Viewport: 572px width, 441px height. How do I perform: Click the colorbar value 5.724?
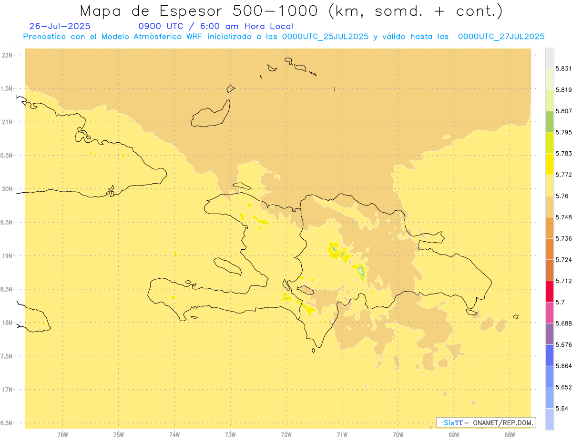[564, 260]
